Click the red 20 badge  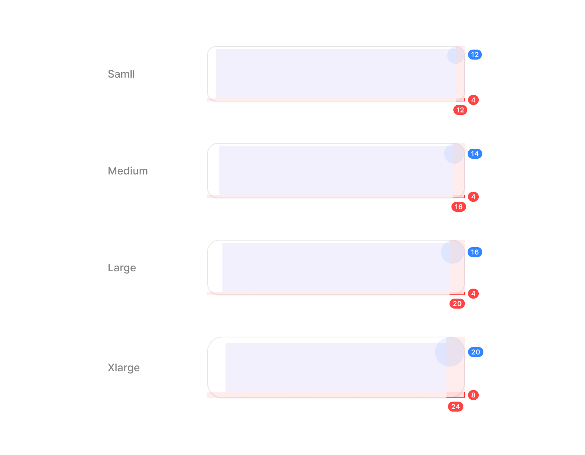457,304
